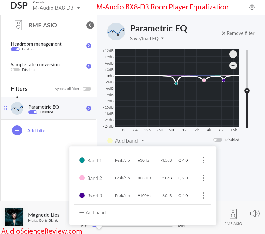Open the DSP settings gear icon
This screenshot has width=265, height=234.
coord(252,7)
